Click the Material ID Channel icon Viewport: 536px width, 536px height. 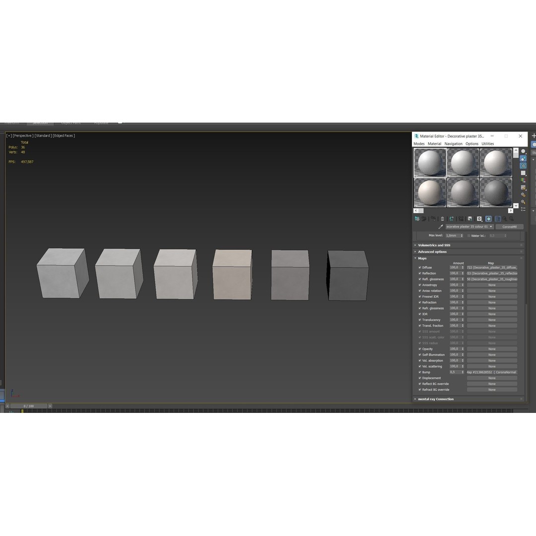click(x=479, y=219)
